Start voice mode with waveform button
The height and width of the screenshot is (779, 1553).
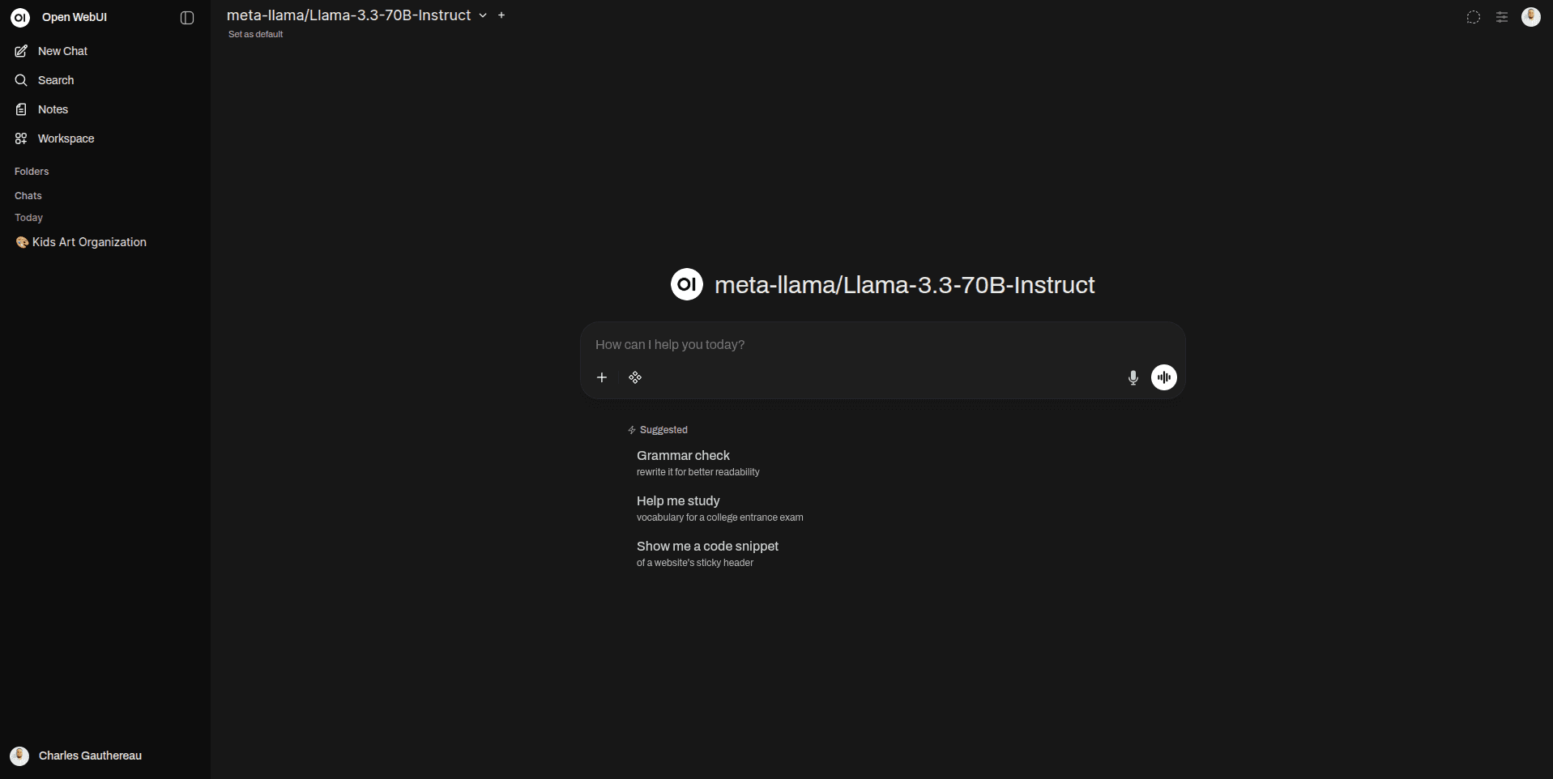pyautogui.click(x=1163, y=377)
